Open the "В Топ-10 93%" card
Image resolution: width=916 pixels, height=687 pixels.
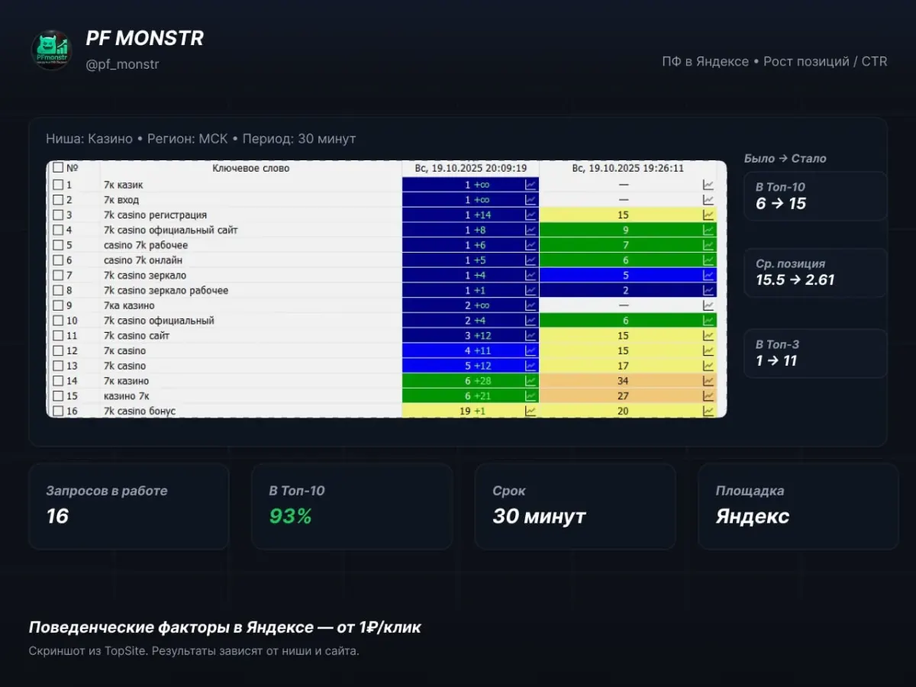tap(352, 506)
